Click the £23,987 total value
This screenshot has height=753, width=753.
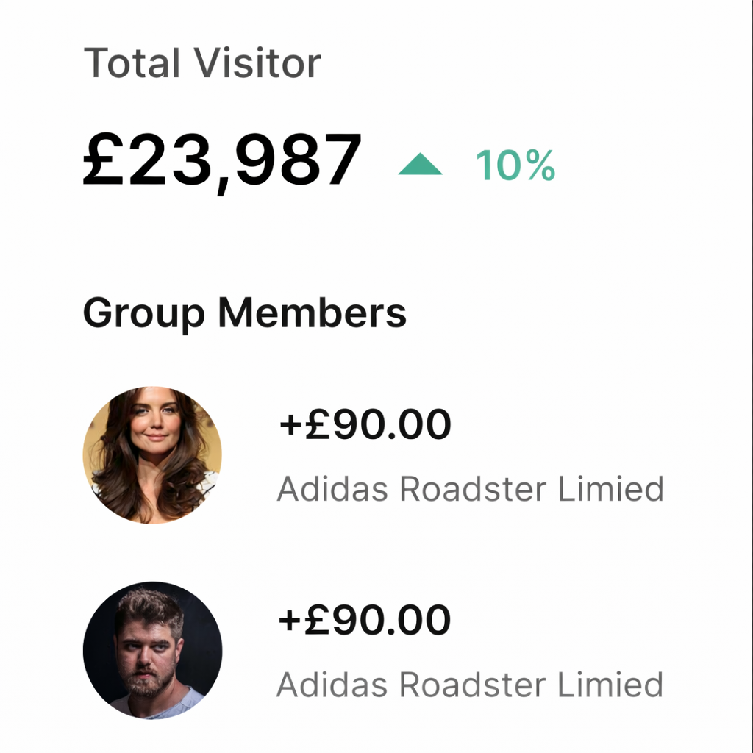point(222,162)
